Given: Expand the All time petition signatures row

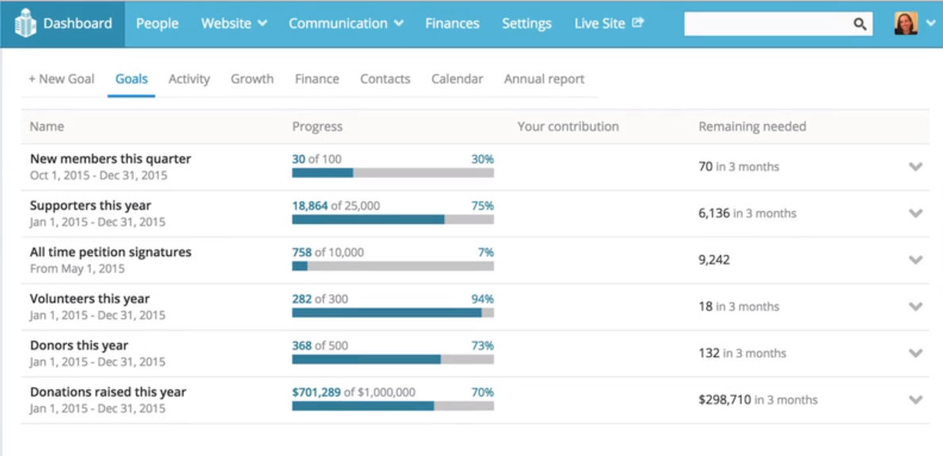Looking at the screenshot, I should point(915,260).
